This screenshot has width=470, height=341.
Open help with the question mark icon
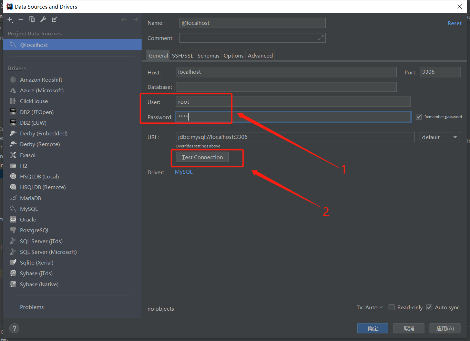pos(14,328)
